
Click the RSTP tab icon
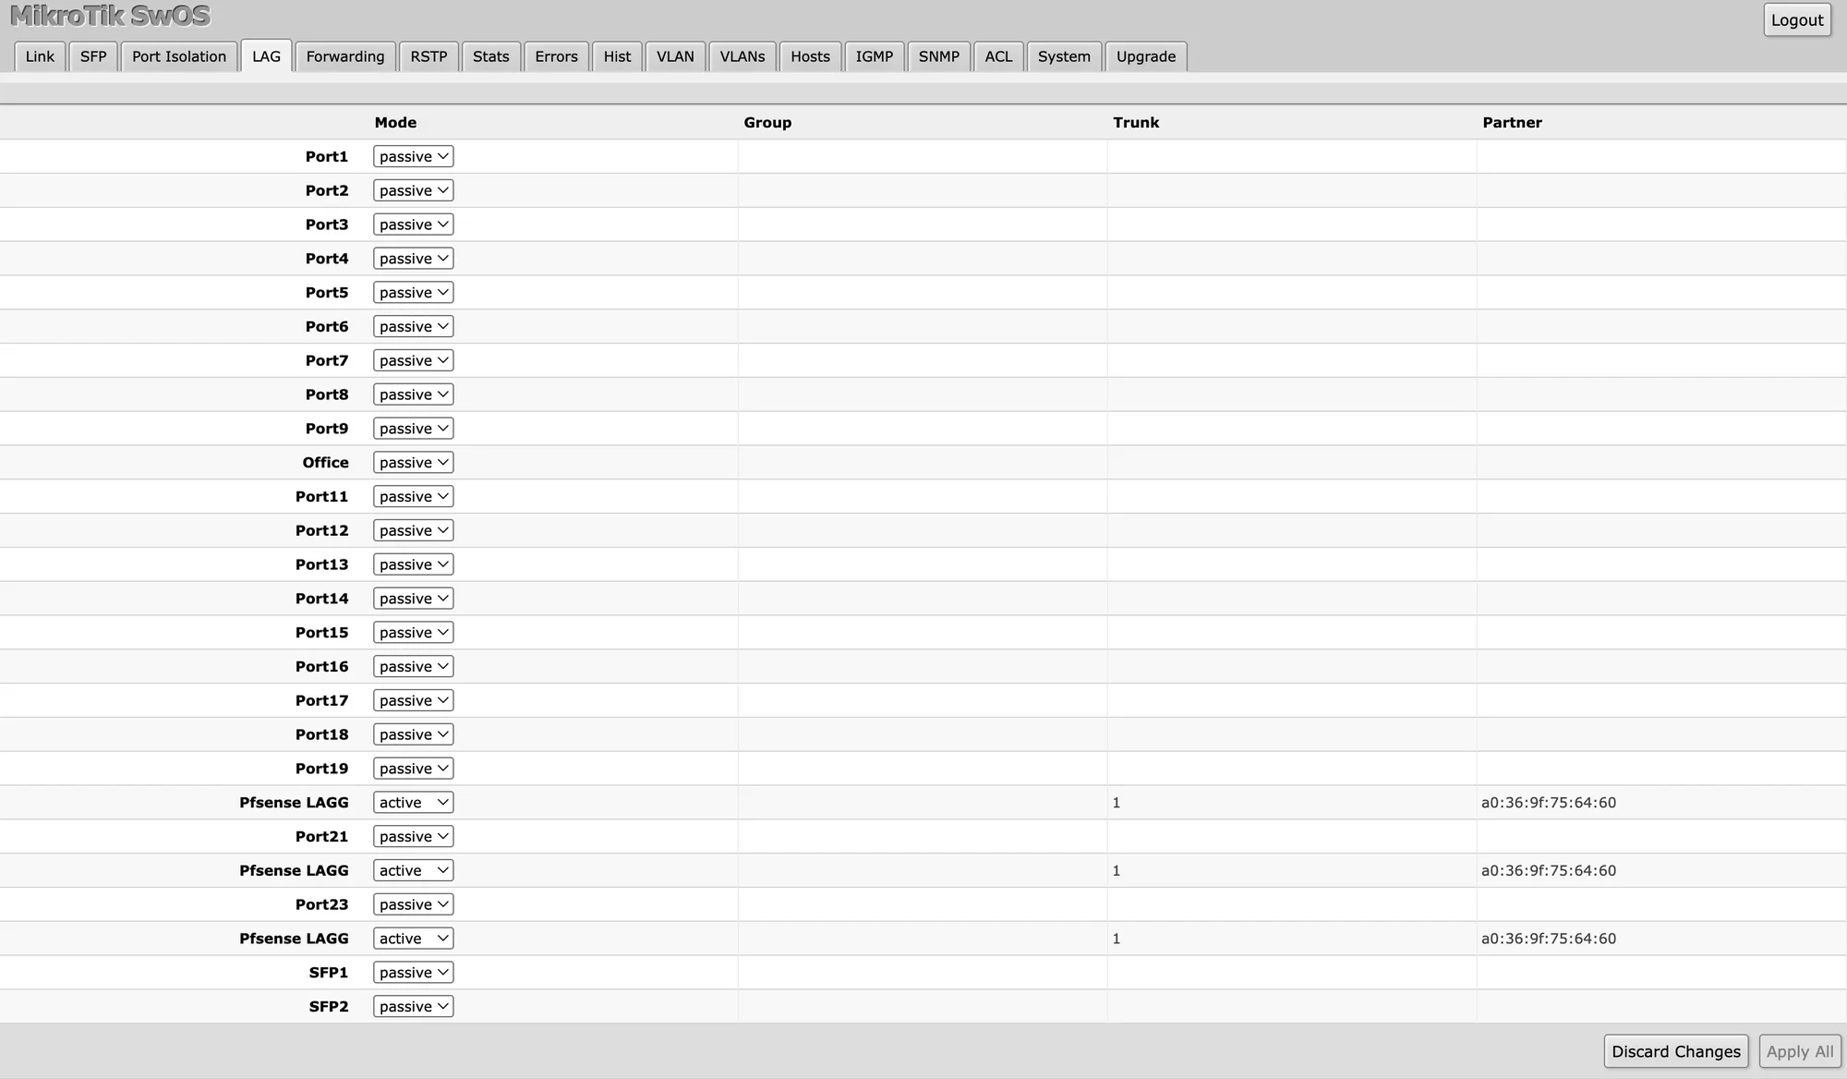point(429,55)
